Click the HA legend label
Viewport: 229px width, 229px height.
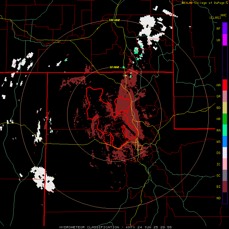(x=218, y=85)
